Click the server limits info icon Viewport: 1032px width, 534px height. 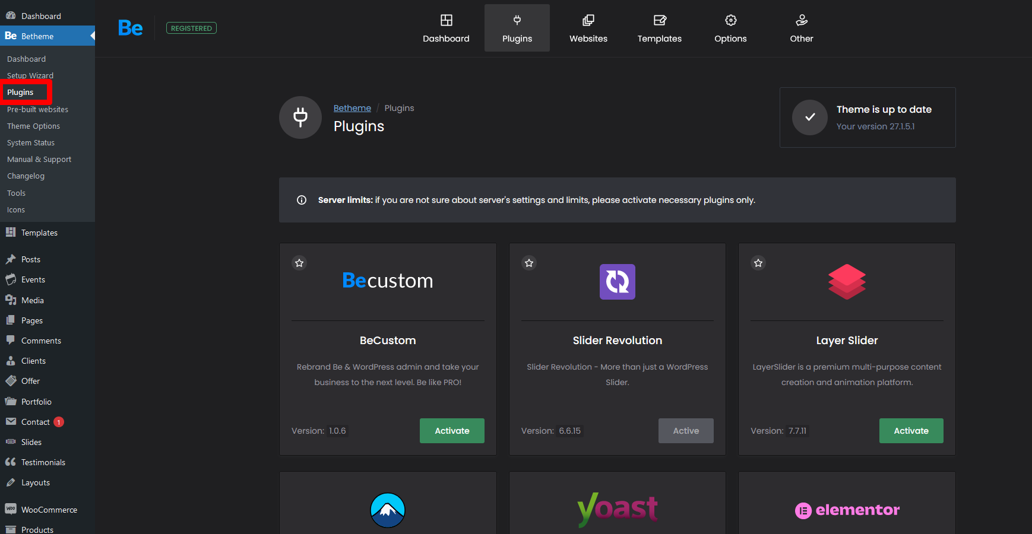(302, 200)
